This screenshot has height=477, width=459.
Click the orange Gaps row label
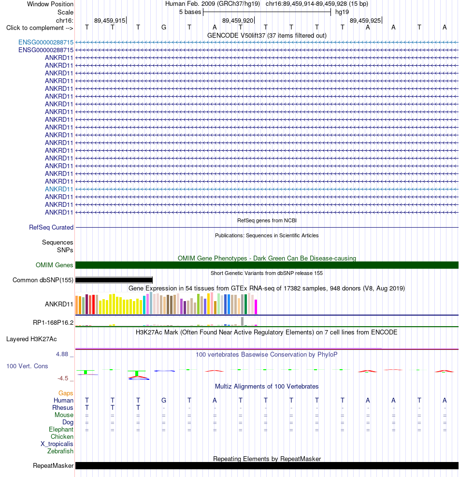pyautogui.click(x=66, y=393)
